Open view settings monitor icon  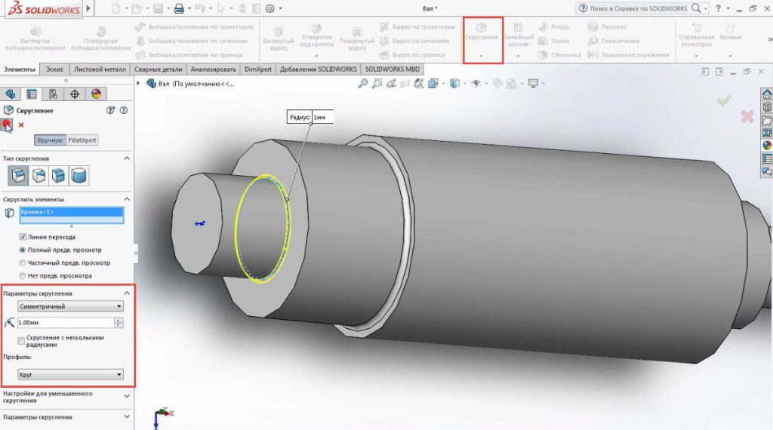point(533,84)
